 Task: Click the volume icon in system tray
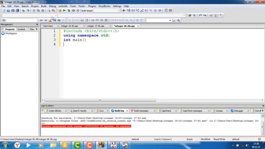[247, 145]
